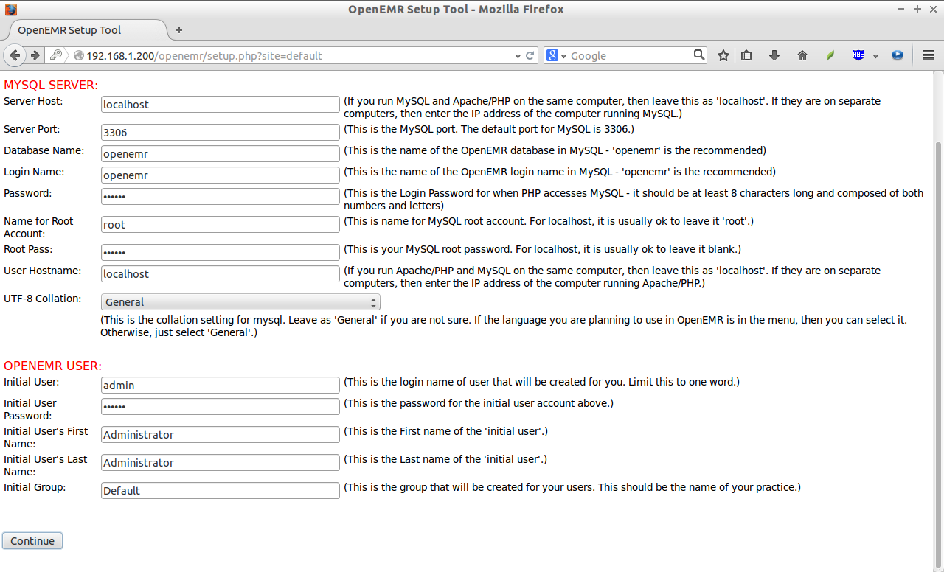Viewport: 944px width, 572px height.
Task: Click the MySQL Password field
Action: [x=221, y=197]
